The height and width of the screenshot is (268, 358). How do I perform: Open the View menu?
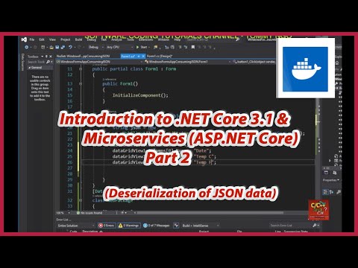pos(52,39)
